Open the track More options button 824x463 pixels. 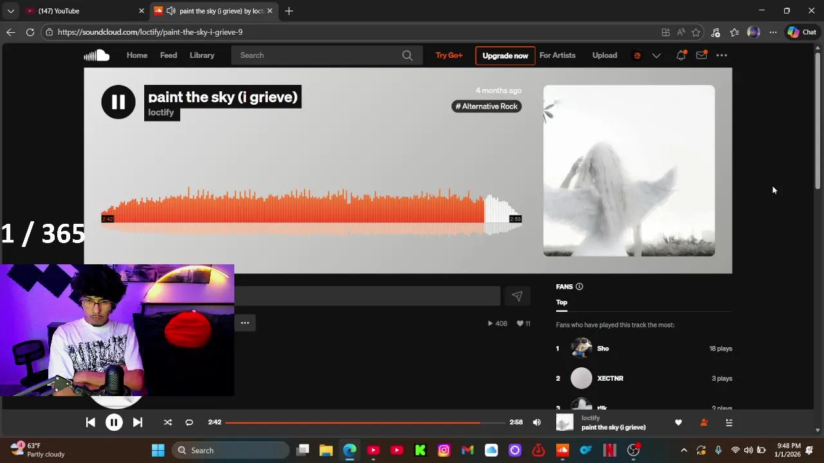[x=245, y=323]
